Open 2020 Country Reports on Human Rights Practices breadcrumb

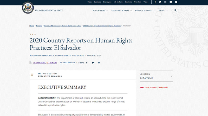(102, 26)
